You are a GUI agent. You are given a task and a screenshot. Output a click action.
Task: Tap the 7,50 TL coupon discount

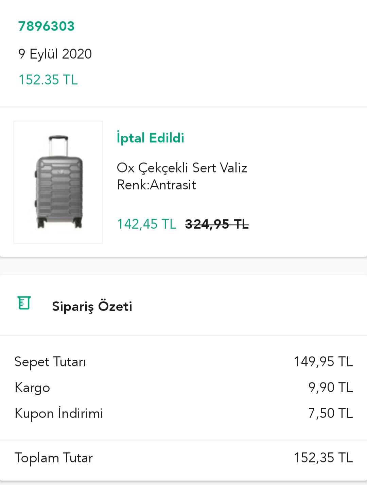pyautogui.click(x=331, y=413)
